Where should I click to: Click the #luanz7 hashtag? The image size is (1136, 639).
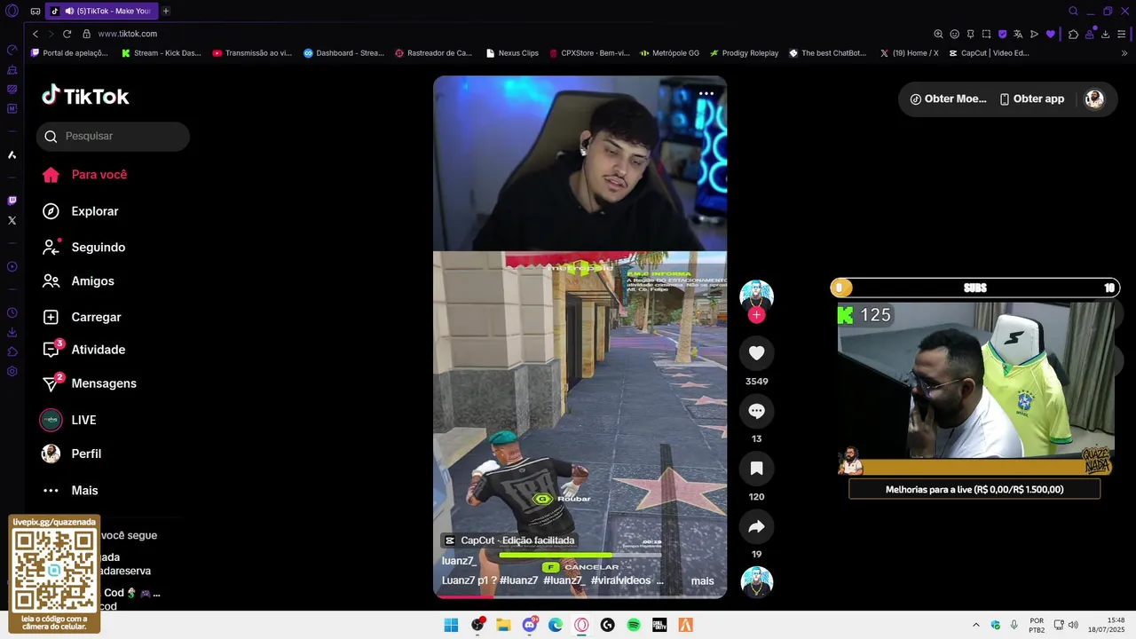tap(518, 580)
